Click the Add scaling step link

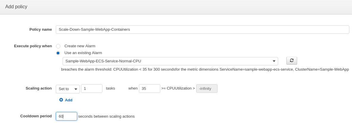pos(69,100)
